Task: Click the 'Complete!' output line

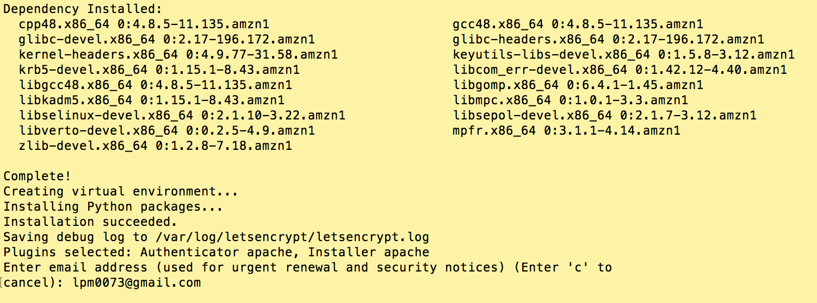Action: (37, 176)
